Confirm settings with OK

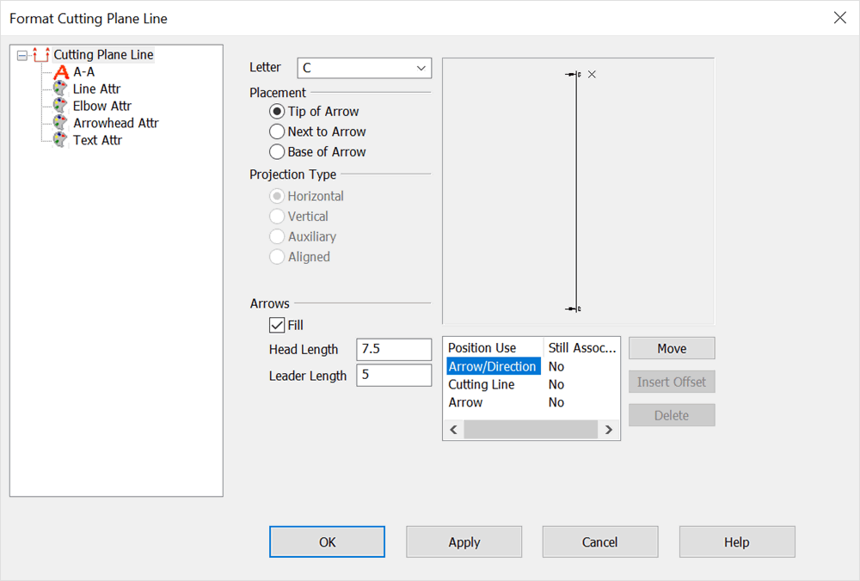tap(327, 541)
